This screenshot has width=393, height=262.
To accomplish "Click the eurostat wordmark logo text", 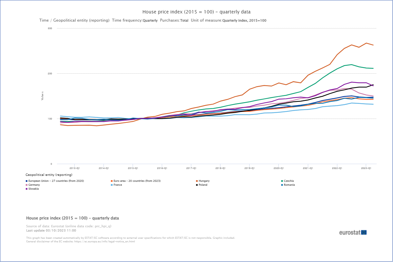I will 350,232.
